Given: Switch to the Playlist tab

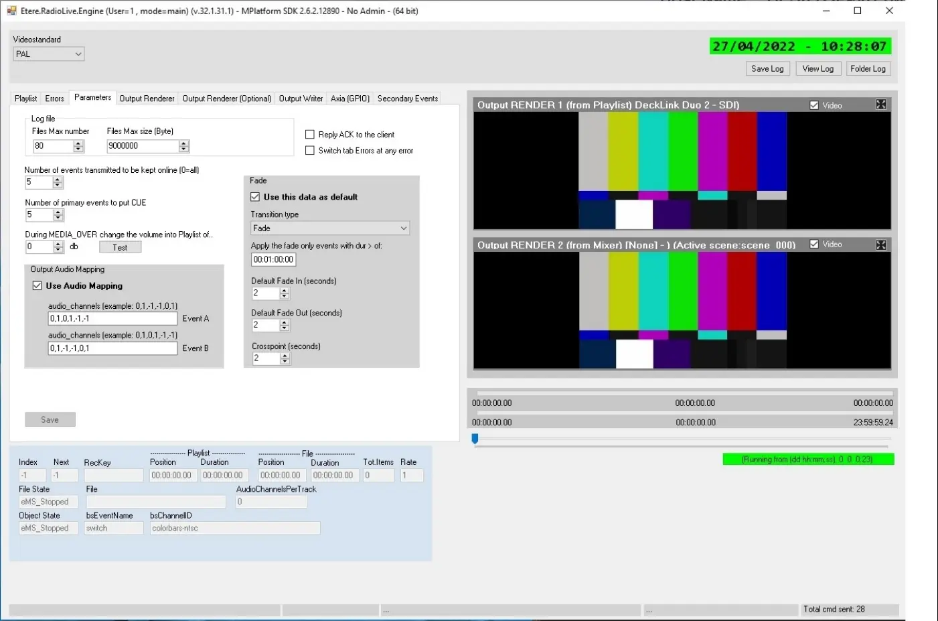Looking at the screenshot, I should pyautogui.click(x=25, y=98).
